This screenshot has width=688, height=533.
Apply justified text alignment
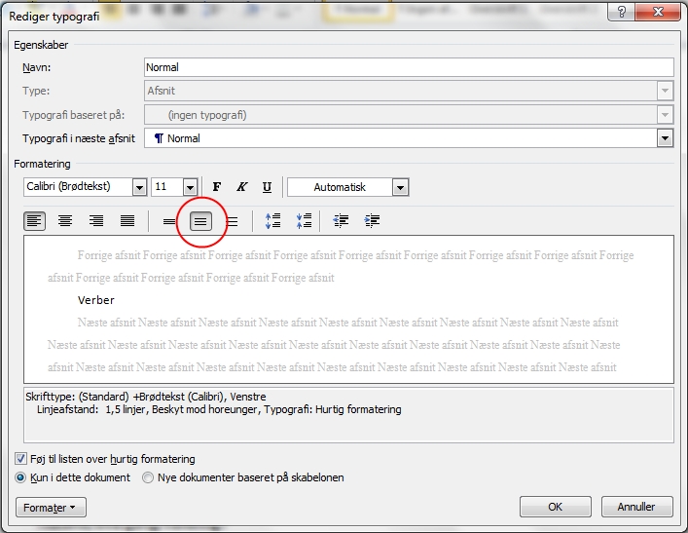click(127, 221)
